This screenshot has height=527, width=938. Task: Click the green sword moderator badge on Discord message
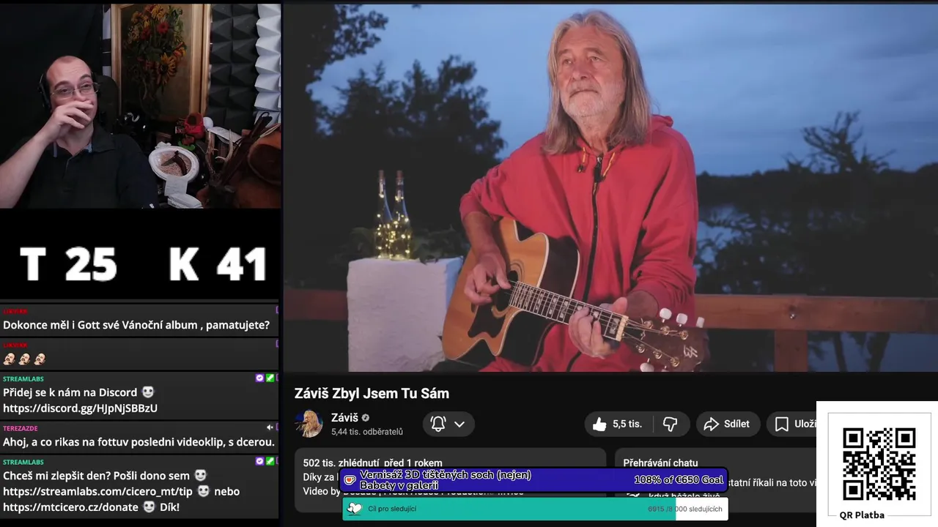coord(270,378)
